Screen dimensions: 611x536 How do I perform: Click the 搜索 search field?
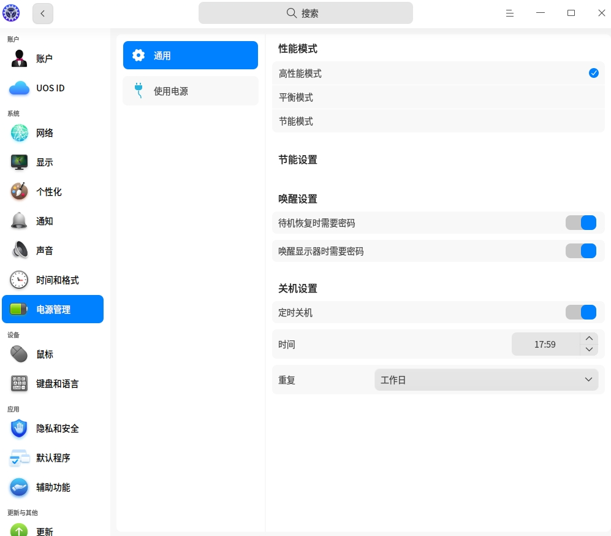pyautogui.click(x=305, y=13)
